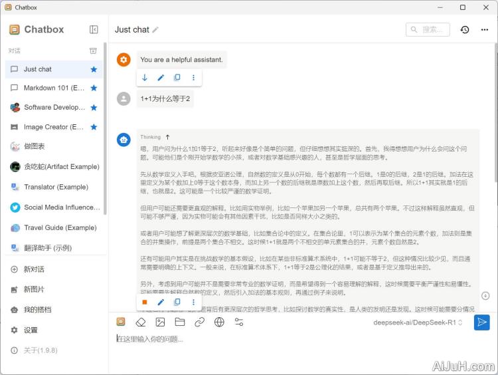Viewport: 498px width, 375px height.
Task: Collapse the Chatbox sidebar panel
Action: tap(94, 30)
